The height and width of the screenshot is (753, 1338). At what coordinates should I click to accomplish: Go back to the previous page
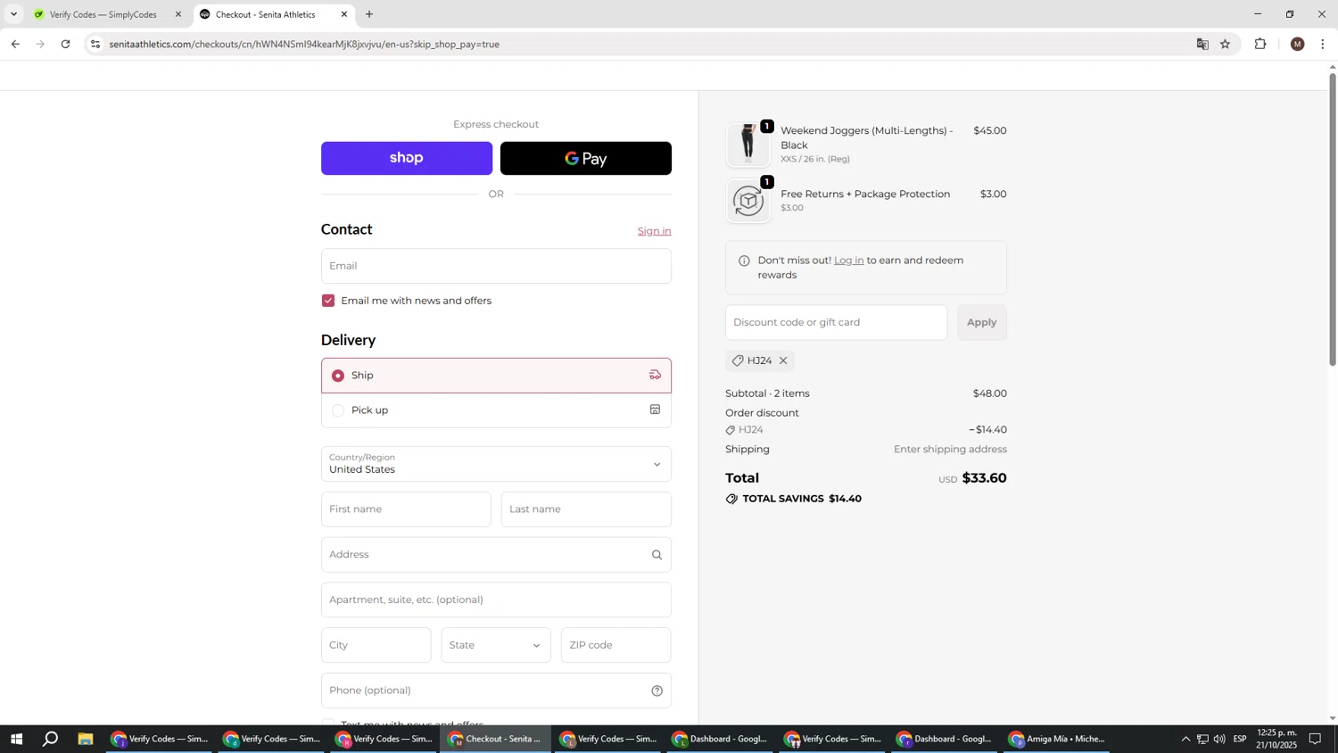[x=15, y=44]
